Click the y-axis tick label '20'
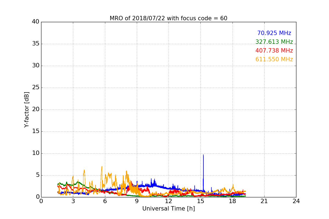This screenshot has height=219, width=329. pos(36,109)
